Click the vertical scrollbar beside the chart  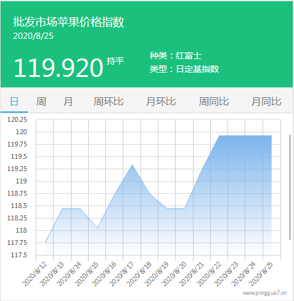pyautogui.click(x=290, y=187)
